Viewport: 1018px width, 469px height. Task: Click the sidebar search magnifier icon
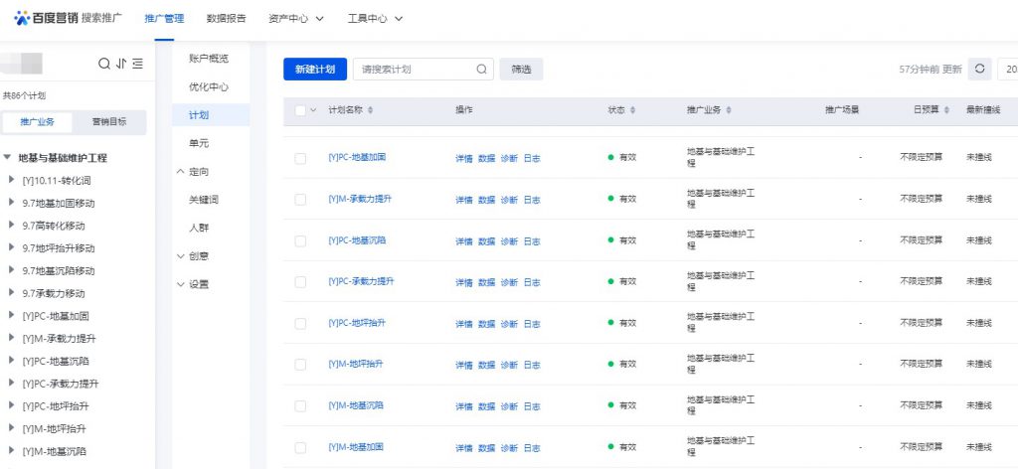click(x=104, y=64)
